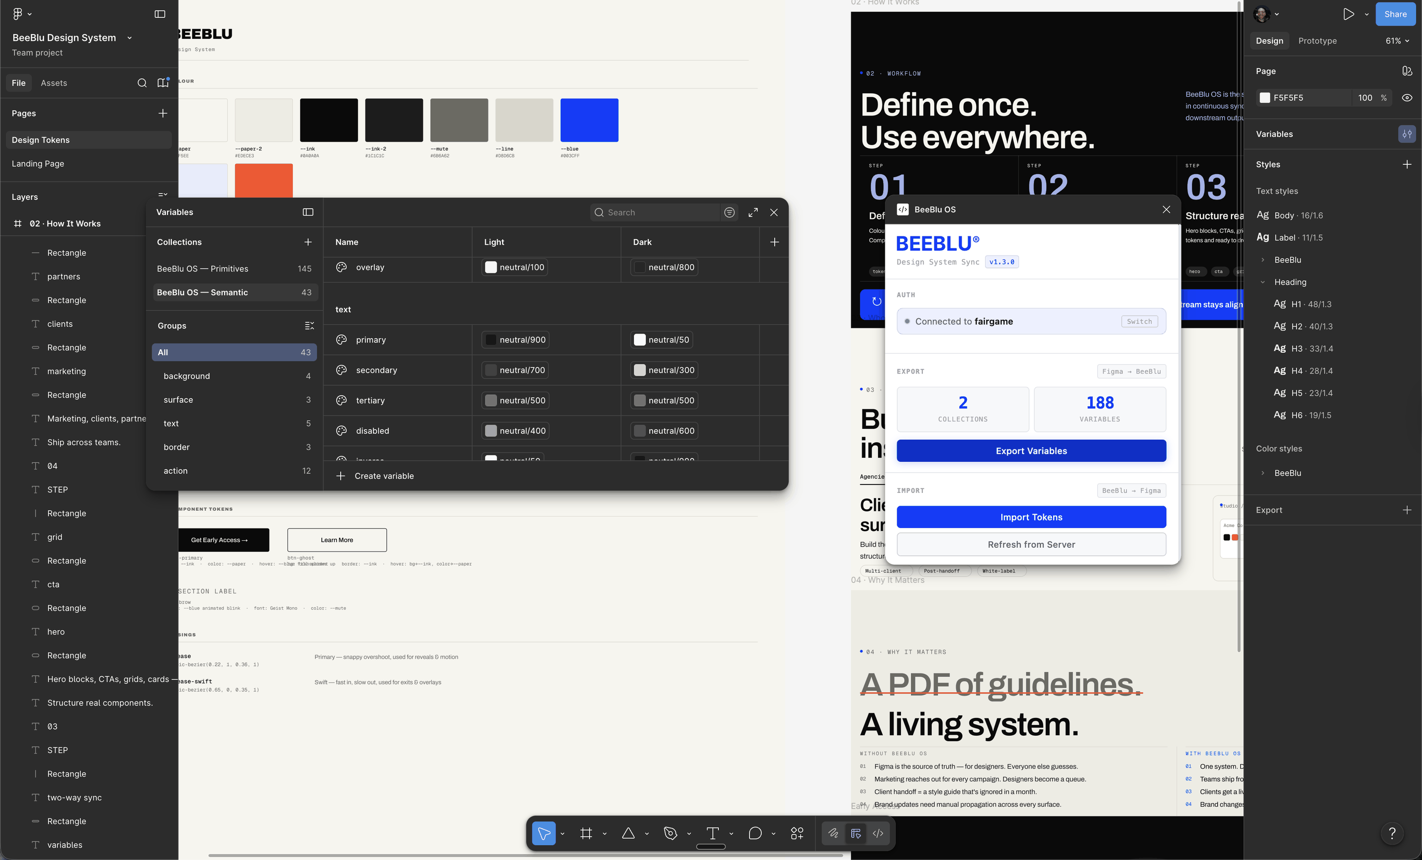Add an export setting plus
Image resolution: width=1422 pixels, height=860 pixels.
(x=1407, y=510)
